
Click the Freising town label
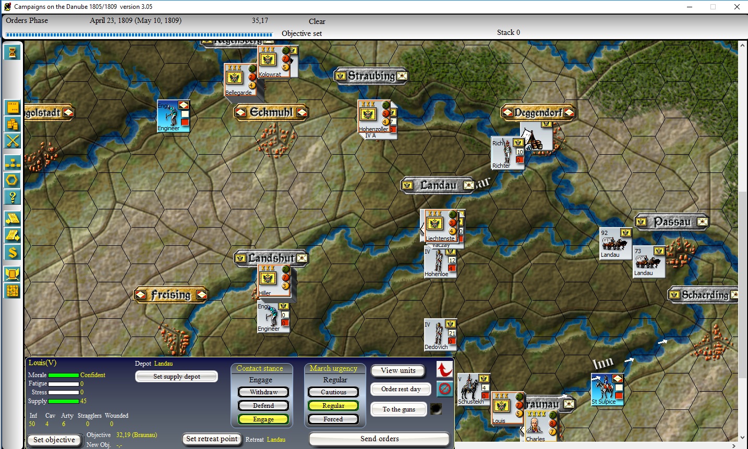171,295
